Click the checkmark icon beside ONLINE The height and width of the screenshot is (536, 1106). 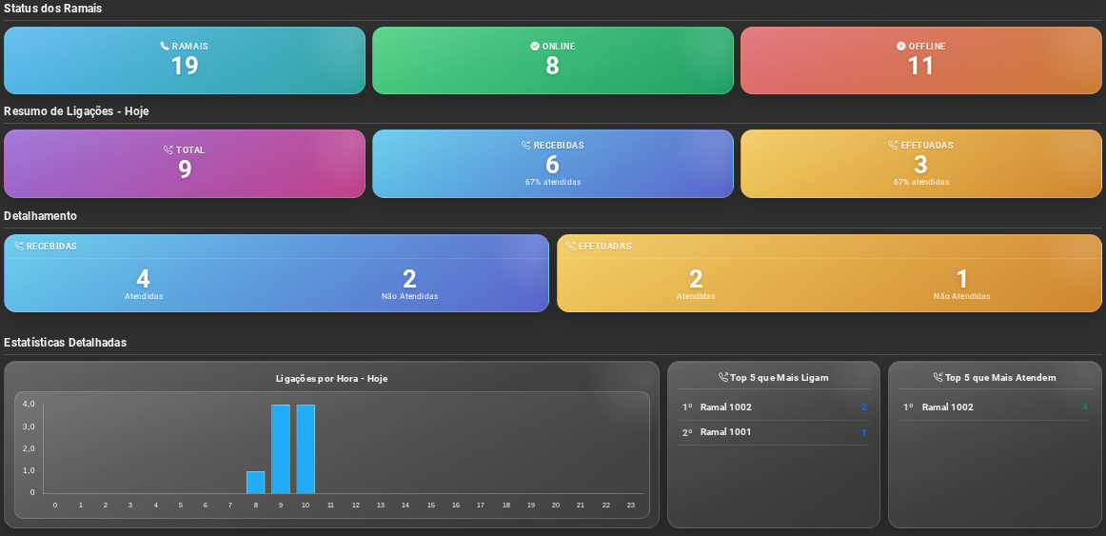point(535,47)
